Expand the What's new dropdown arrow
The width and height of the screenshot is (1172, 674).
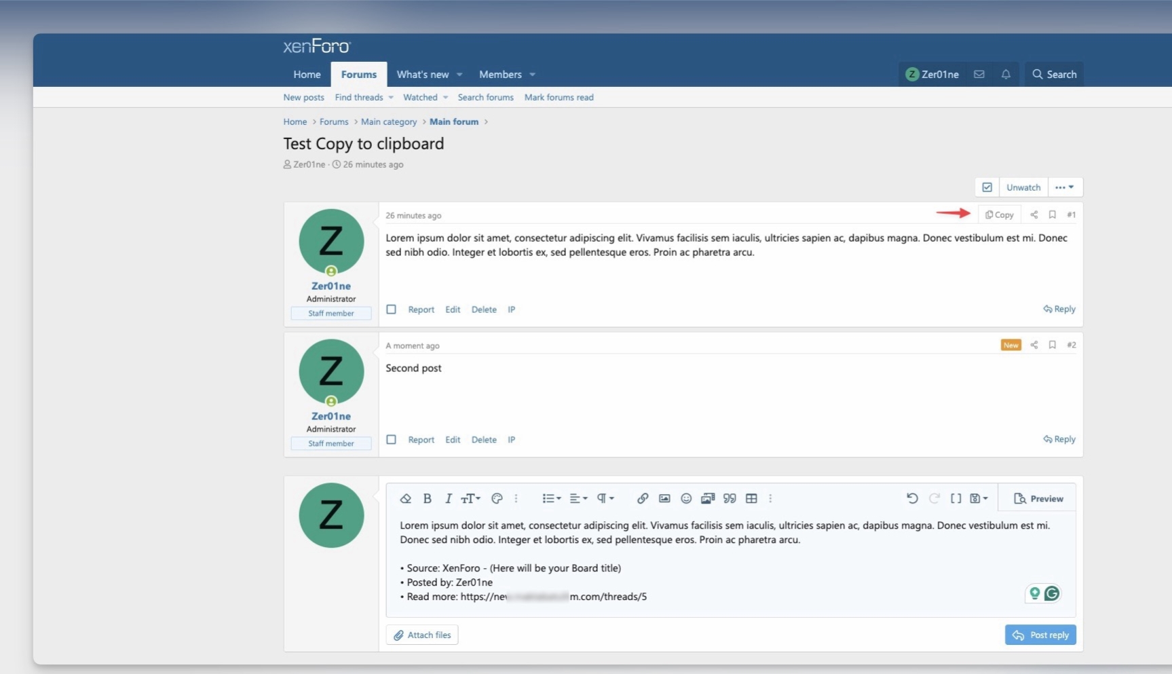pos(459,75)
